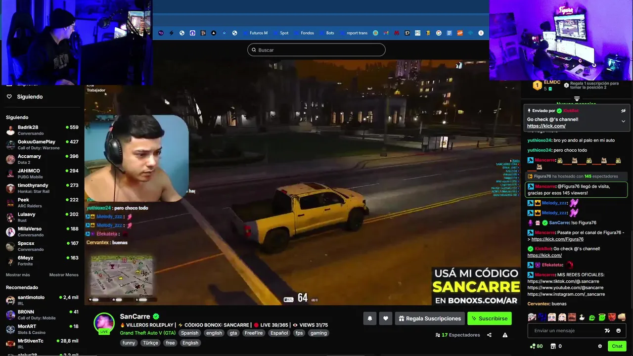Open the instagram.com/_sancarre link
633x356 pixels.
click(x=566, y=294)
